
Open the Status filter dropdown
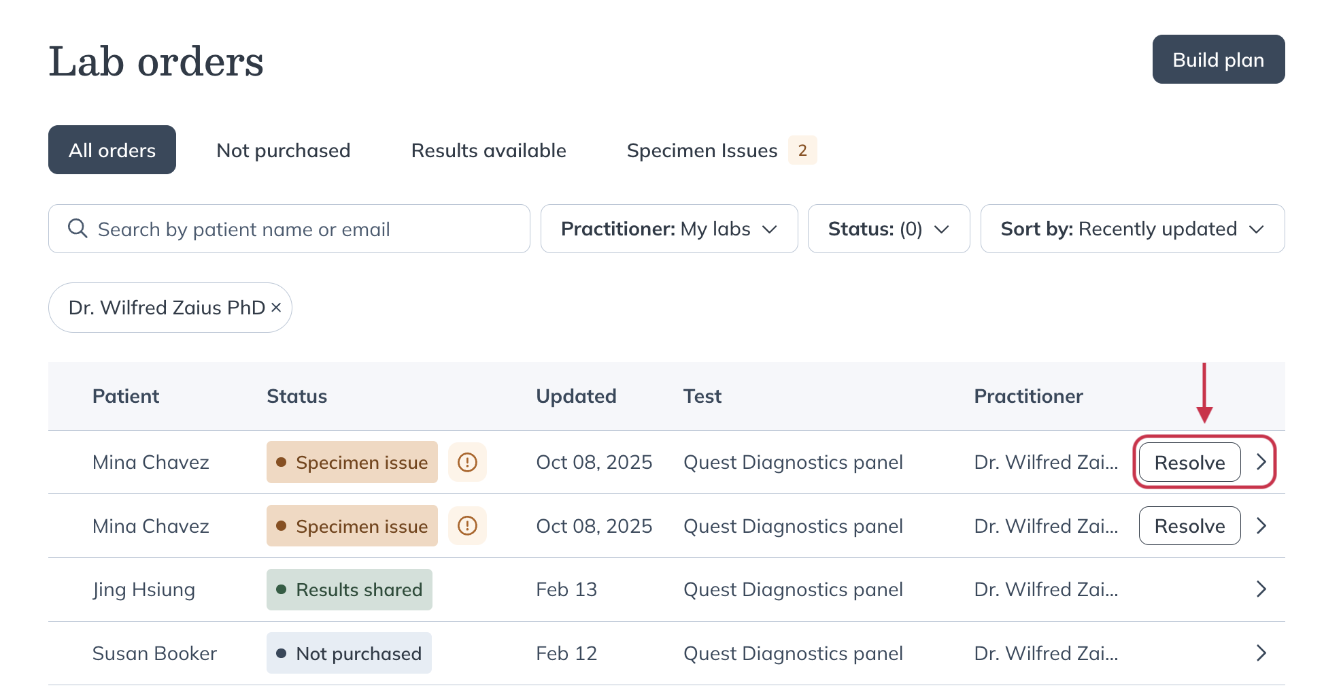coord(888,229)
